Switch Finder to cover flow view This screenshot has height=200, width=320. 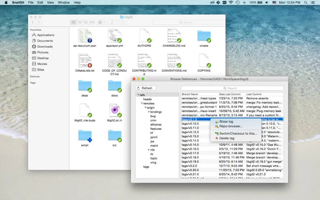[92, 22]
